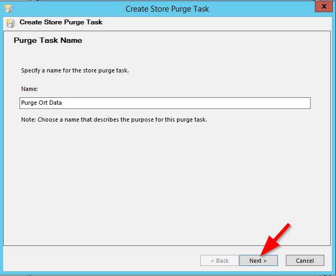Click the 'Name:' field label

click(x=30, y=89)
